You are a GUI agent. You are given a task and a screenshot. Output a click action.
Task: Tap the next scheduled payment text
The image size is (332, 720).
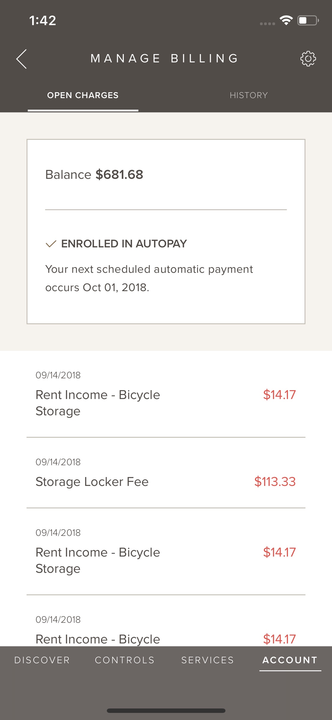point(149,278)
